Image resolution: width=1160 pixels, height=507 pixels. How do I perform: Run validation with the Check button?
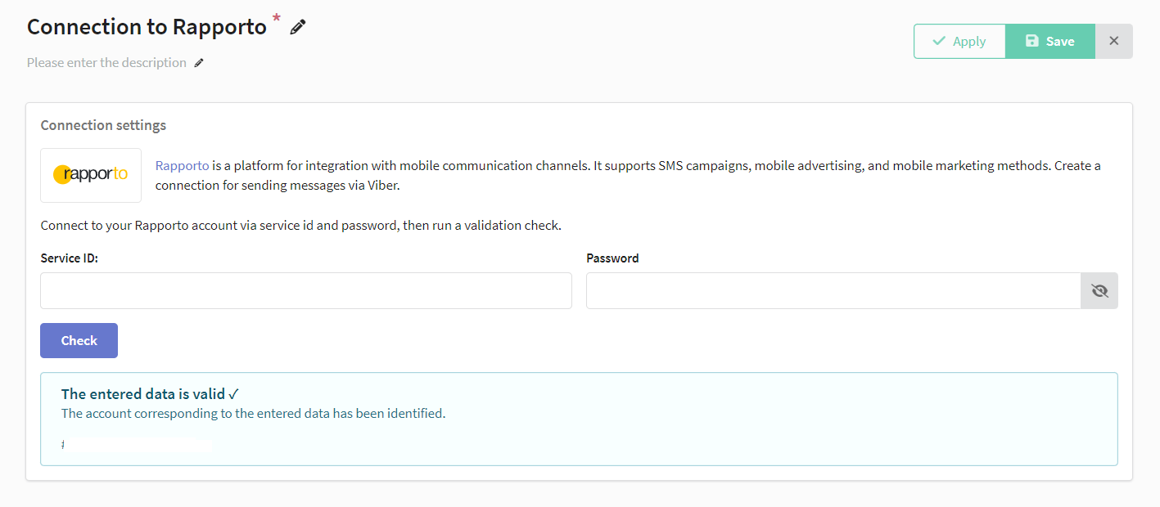(x=79, y=340)
